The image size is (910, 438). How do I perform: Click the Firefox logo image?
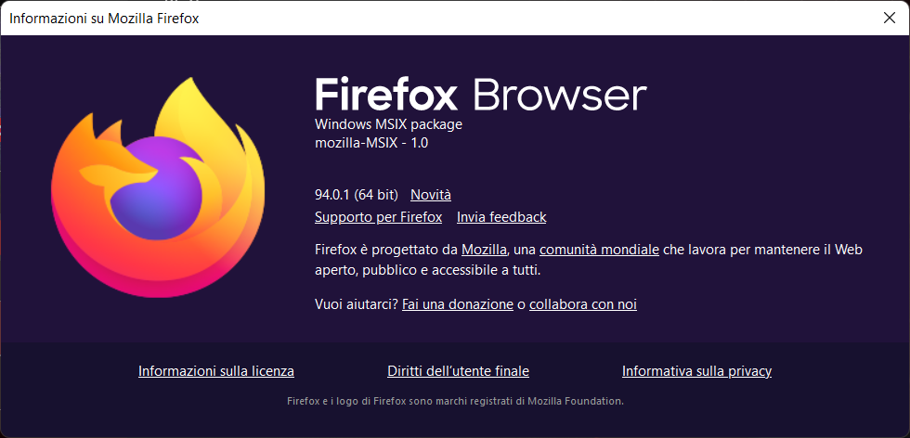pyautogui.click(x=158, y=187)
